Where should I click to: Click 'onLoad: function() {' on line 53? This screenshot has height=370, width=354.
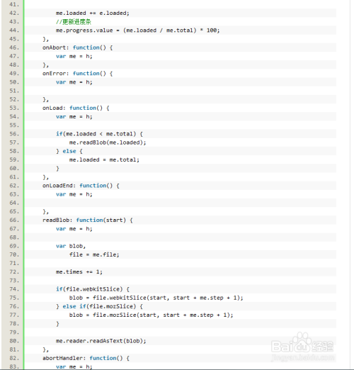[76, 108]
